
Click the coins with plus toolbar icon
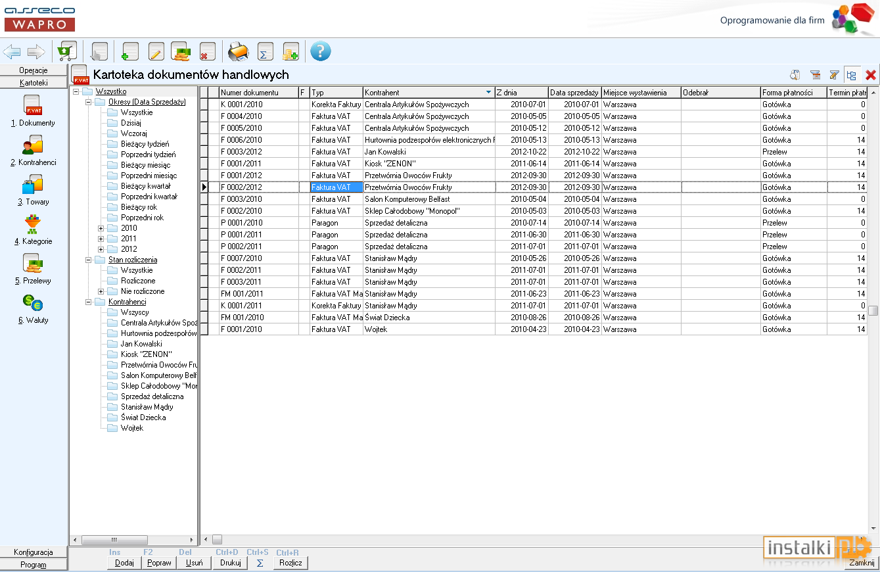(290, 51)
